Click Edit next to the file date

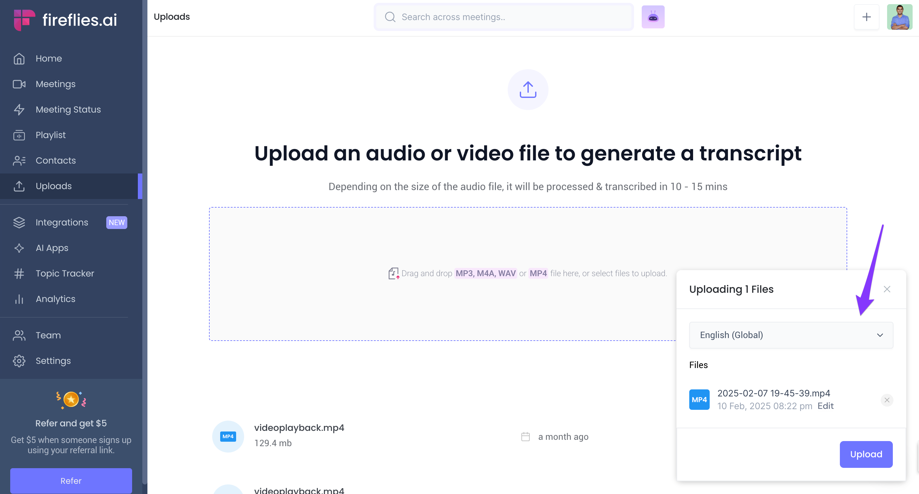coord(825,406)
